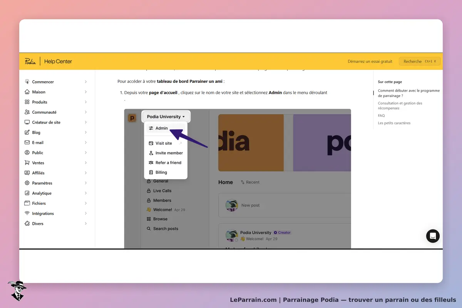Click the Recent sort control
The width and height of the screenshot is (462, 308).
pos(250,182)
